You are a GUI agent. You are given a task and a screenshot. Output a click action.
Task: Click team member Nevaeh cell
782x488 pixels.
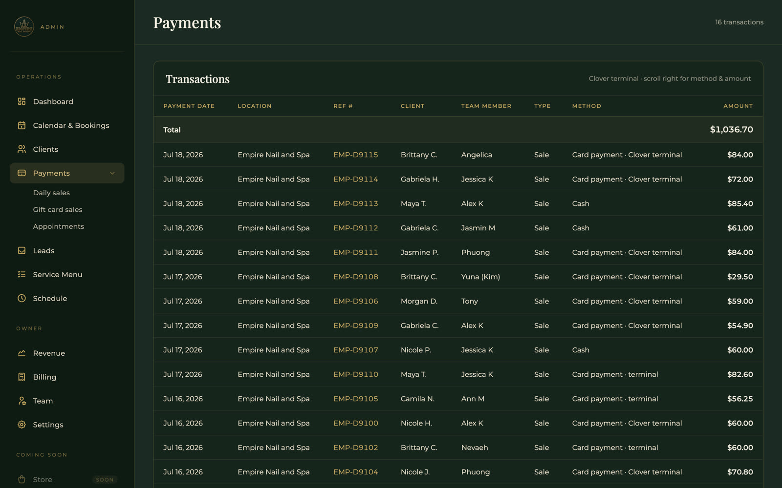coord(475,447)
